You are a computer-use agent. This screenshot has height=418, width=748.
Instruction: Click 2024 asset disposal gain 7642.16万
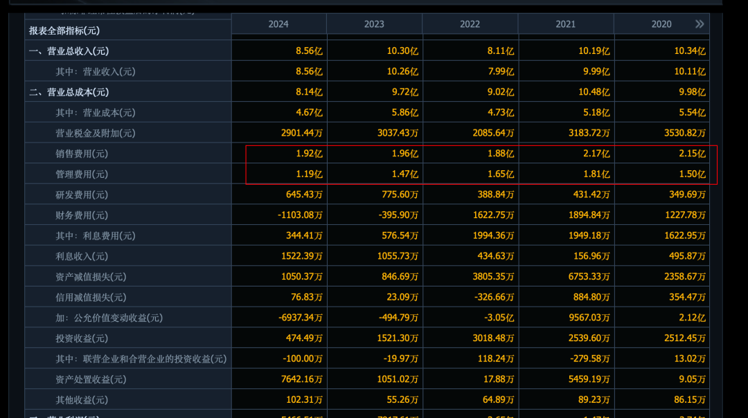click(x=302, y=379)
